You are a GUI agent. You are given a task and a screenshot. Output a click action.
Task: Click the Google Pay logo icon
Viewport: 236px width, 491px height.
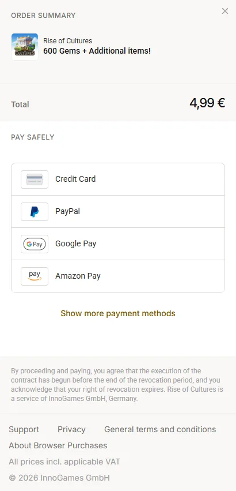[35, 244]
